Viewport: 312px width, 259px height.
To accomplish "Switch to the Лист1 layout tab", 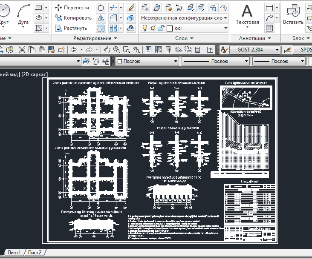I will [x=14, y=253].
